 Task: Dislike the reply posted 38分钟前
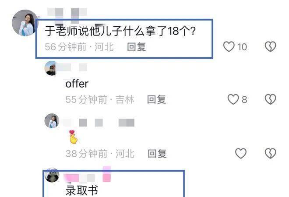pyautogui.click(x=270, y=153)
